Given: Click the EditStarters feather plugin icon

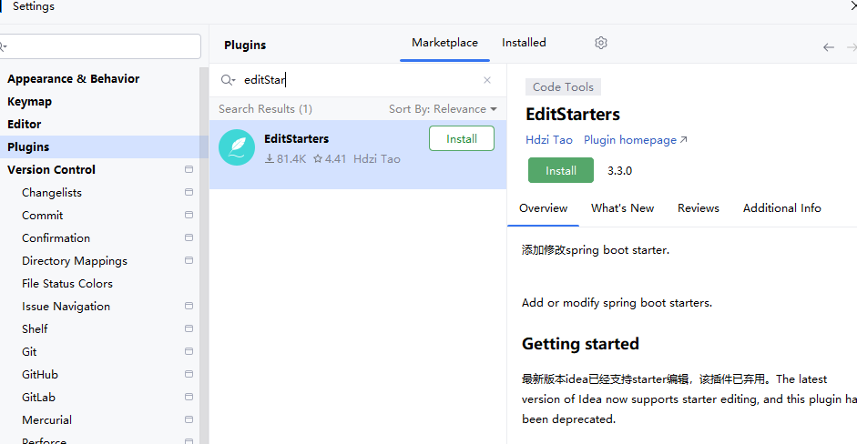Looking at the screenshot, I should [x=237, y=147].
